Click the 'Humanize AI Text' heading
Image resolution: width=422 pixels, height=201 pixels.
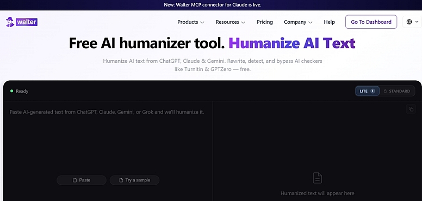tap(292, 43)
